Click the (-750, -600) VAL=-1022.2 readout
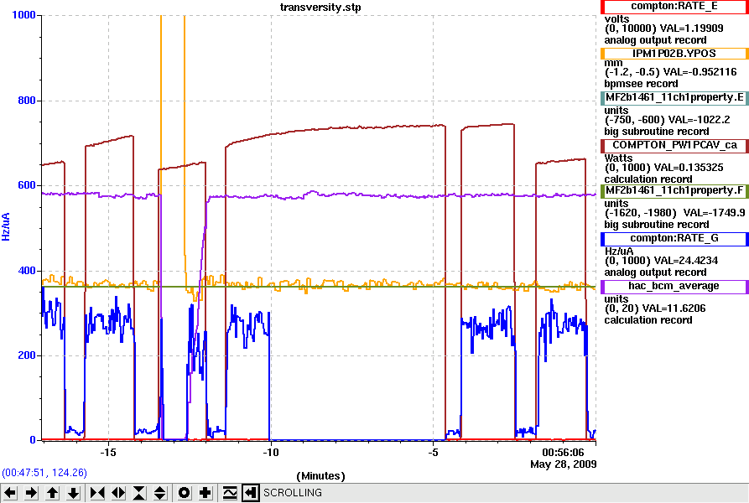The image size is (749, 503). pos(667,120)
